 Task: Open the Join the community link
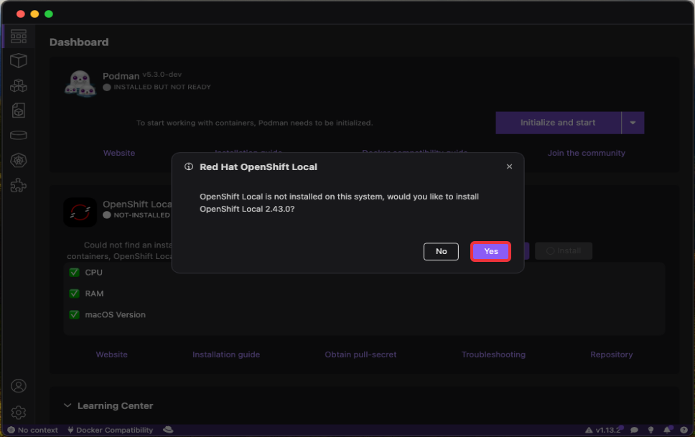[586, 153]
